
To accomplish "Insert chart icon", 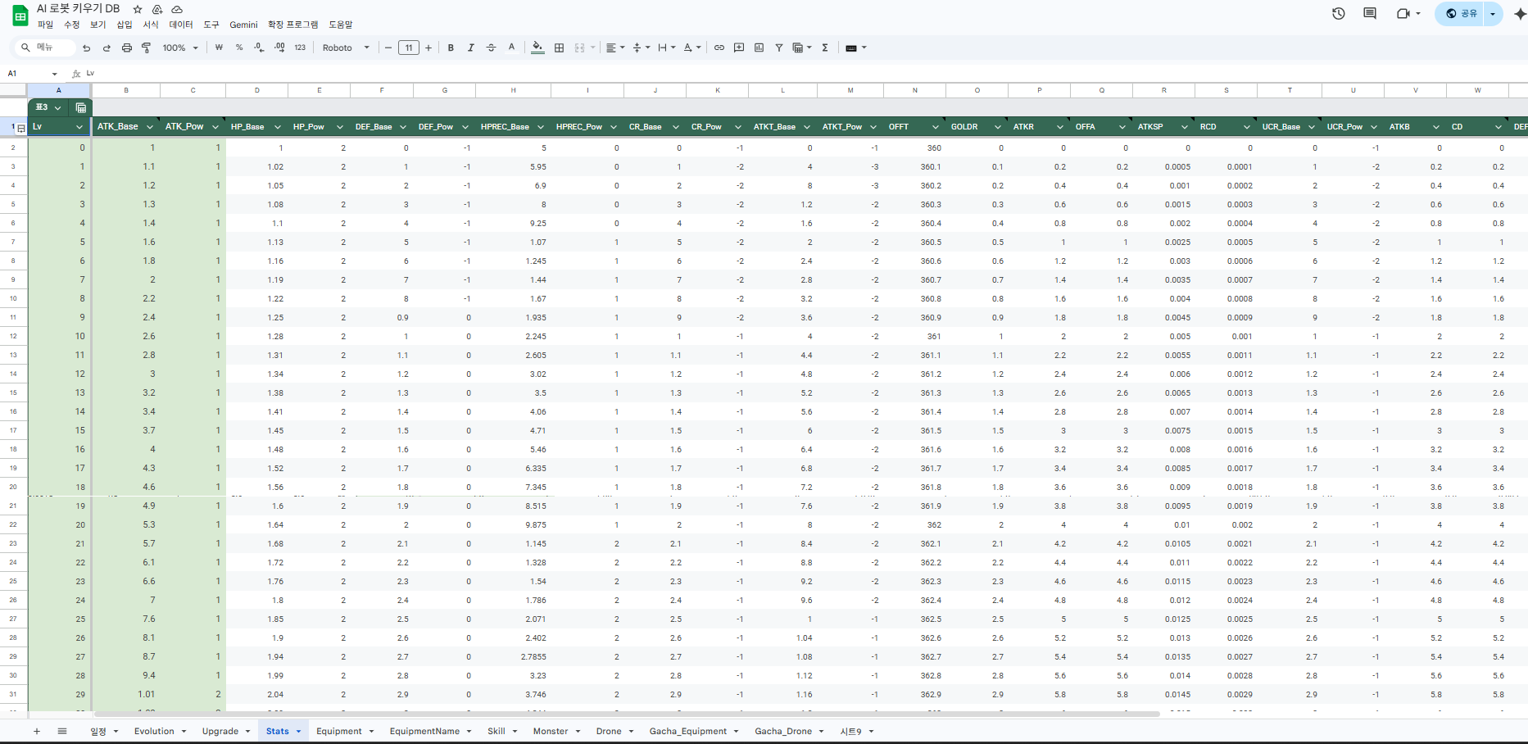I will coord(759,48).
